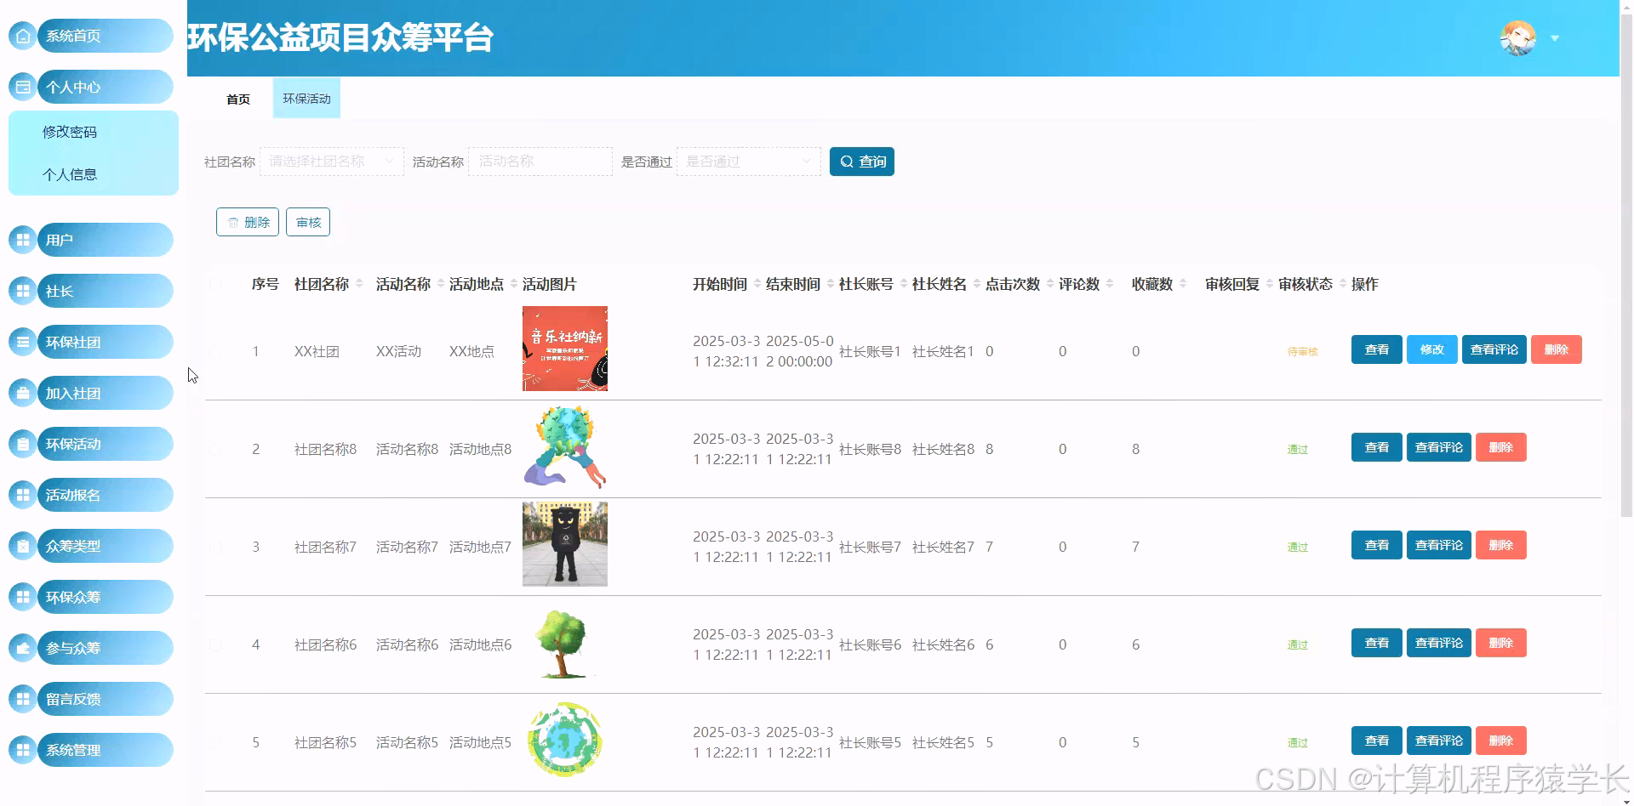The image size is (1634, 806).
Task: Click the grid icon beside 社长
Action: [x=23, y=291]
